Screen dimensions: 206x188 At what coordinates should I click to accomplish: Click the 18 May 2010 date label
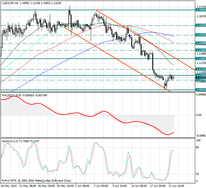9,186
